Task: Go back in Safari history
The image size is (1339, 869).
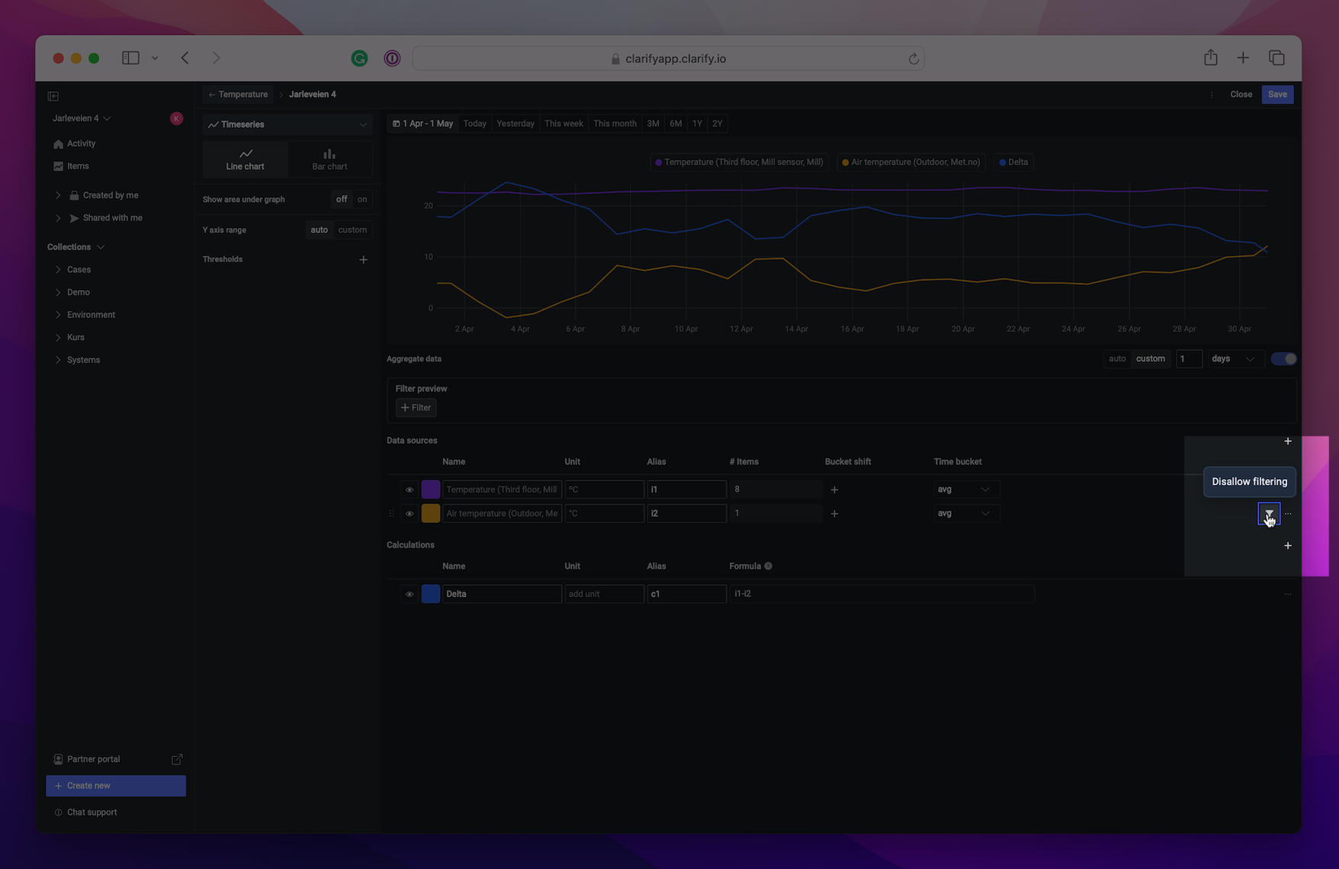Action: tap(185, 58)
